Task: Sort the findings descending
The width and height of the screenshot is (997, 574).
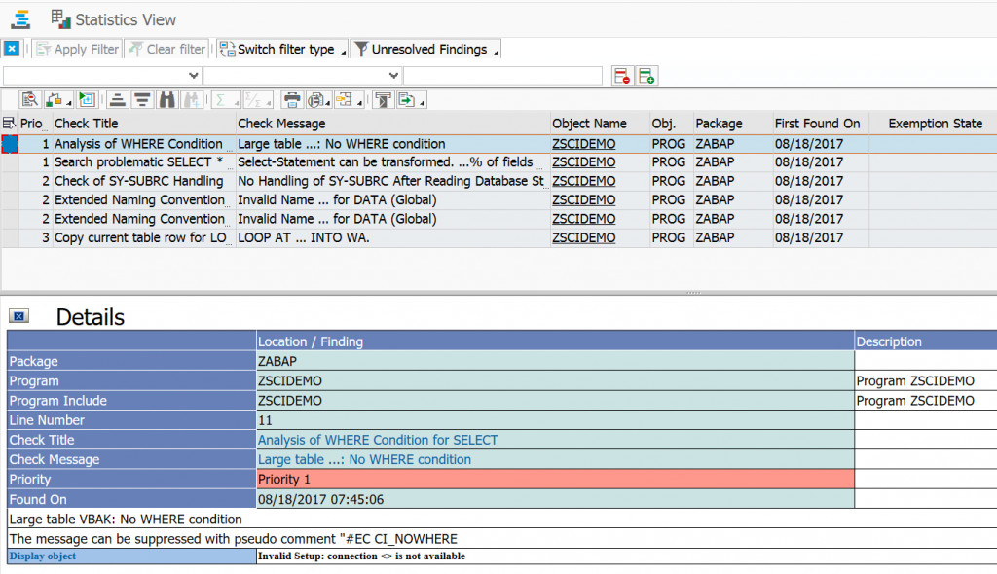Action: [x=142, y=98]
